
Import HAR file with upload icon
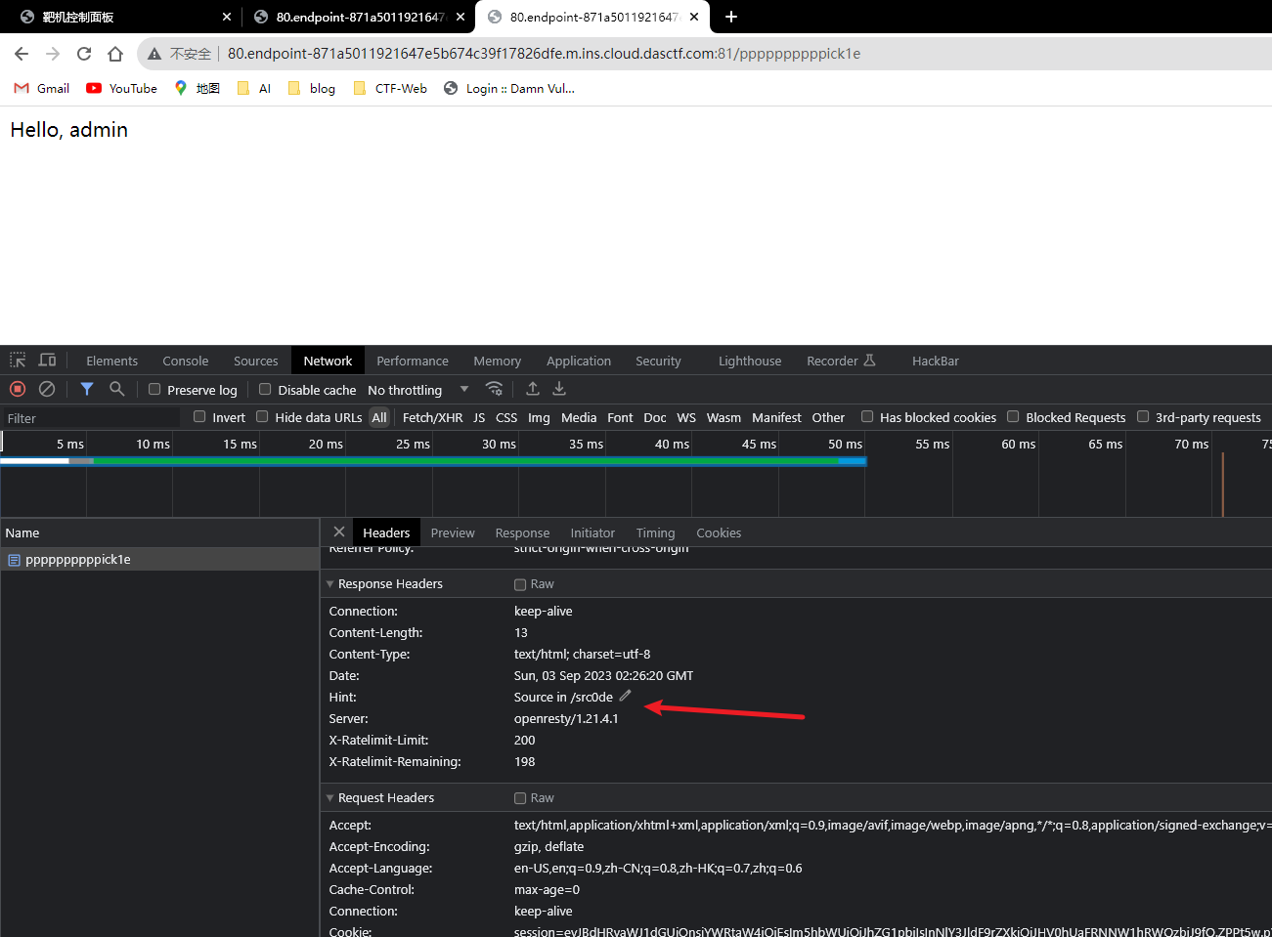point(533,389)
